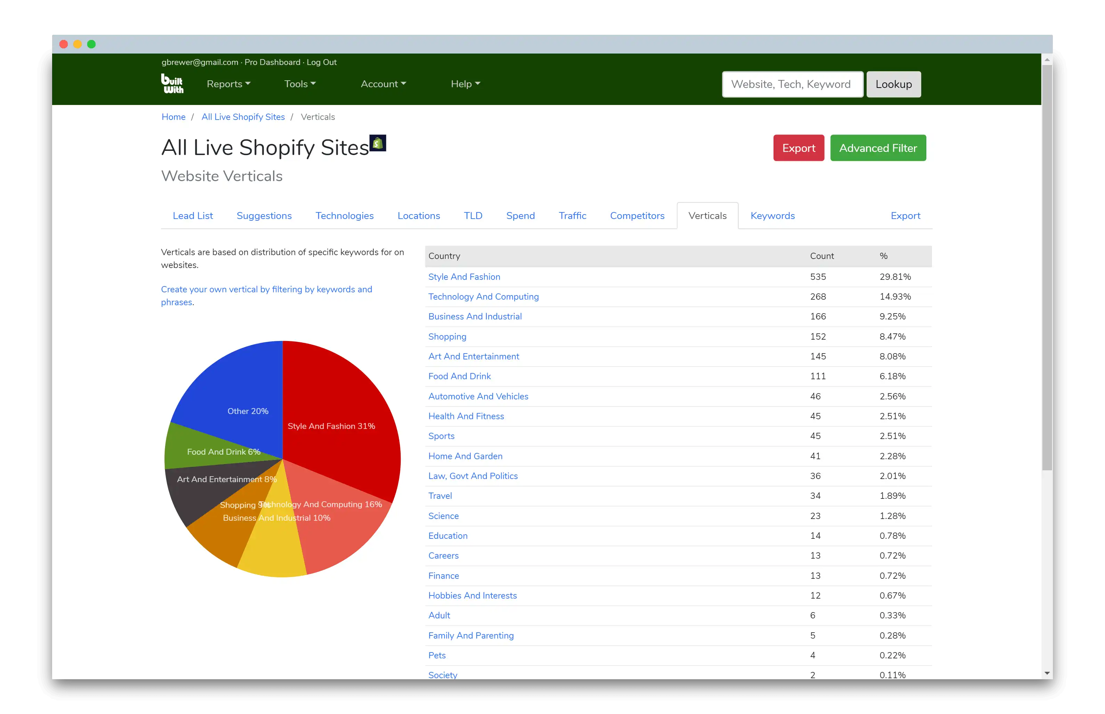
Task: Click the 29.81% value for Style And Fashion
Action: coord(895,277)
